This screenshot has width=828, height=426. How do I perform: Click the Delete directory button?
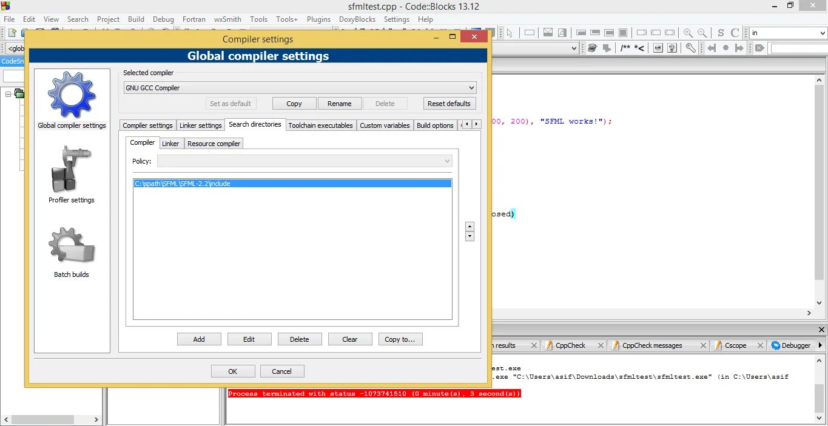[300, 339]
